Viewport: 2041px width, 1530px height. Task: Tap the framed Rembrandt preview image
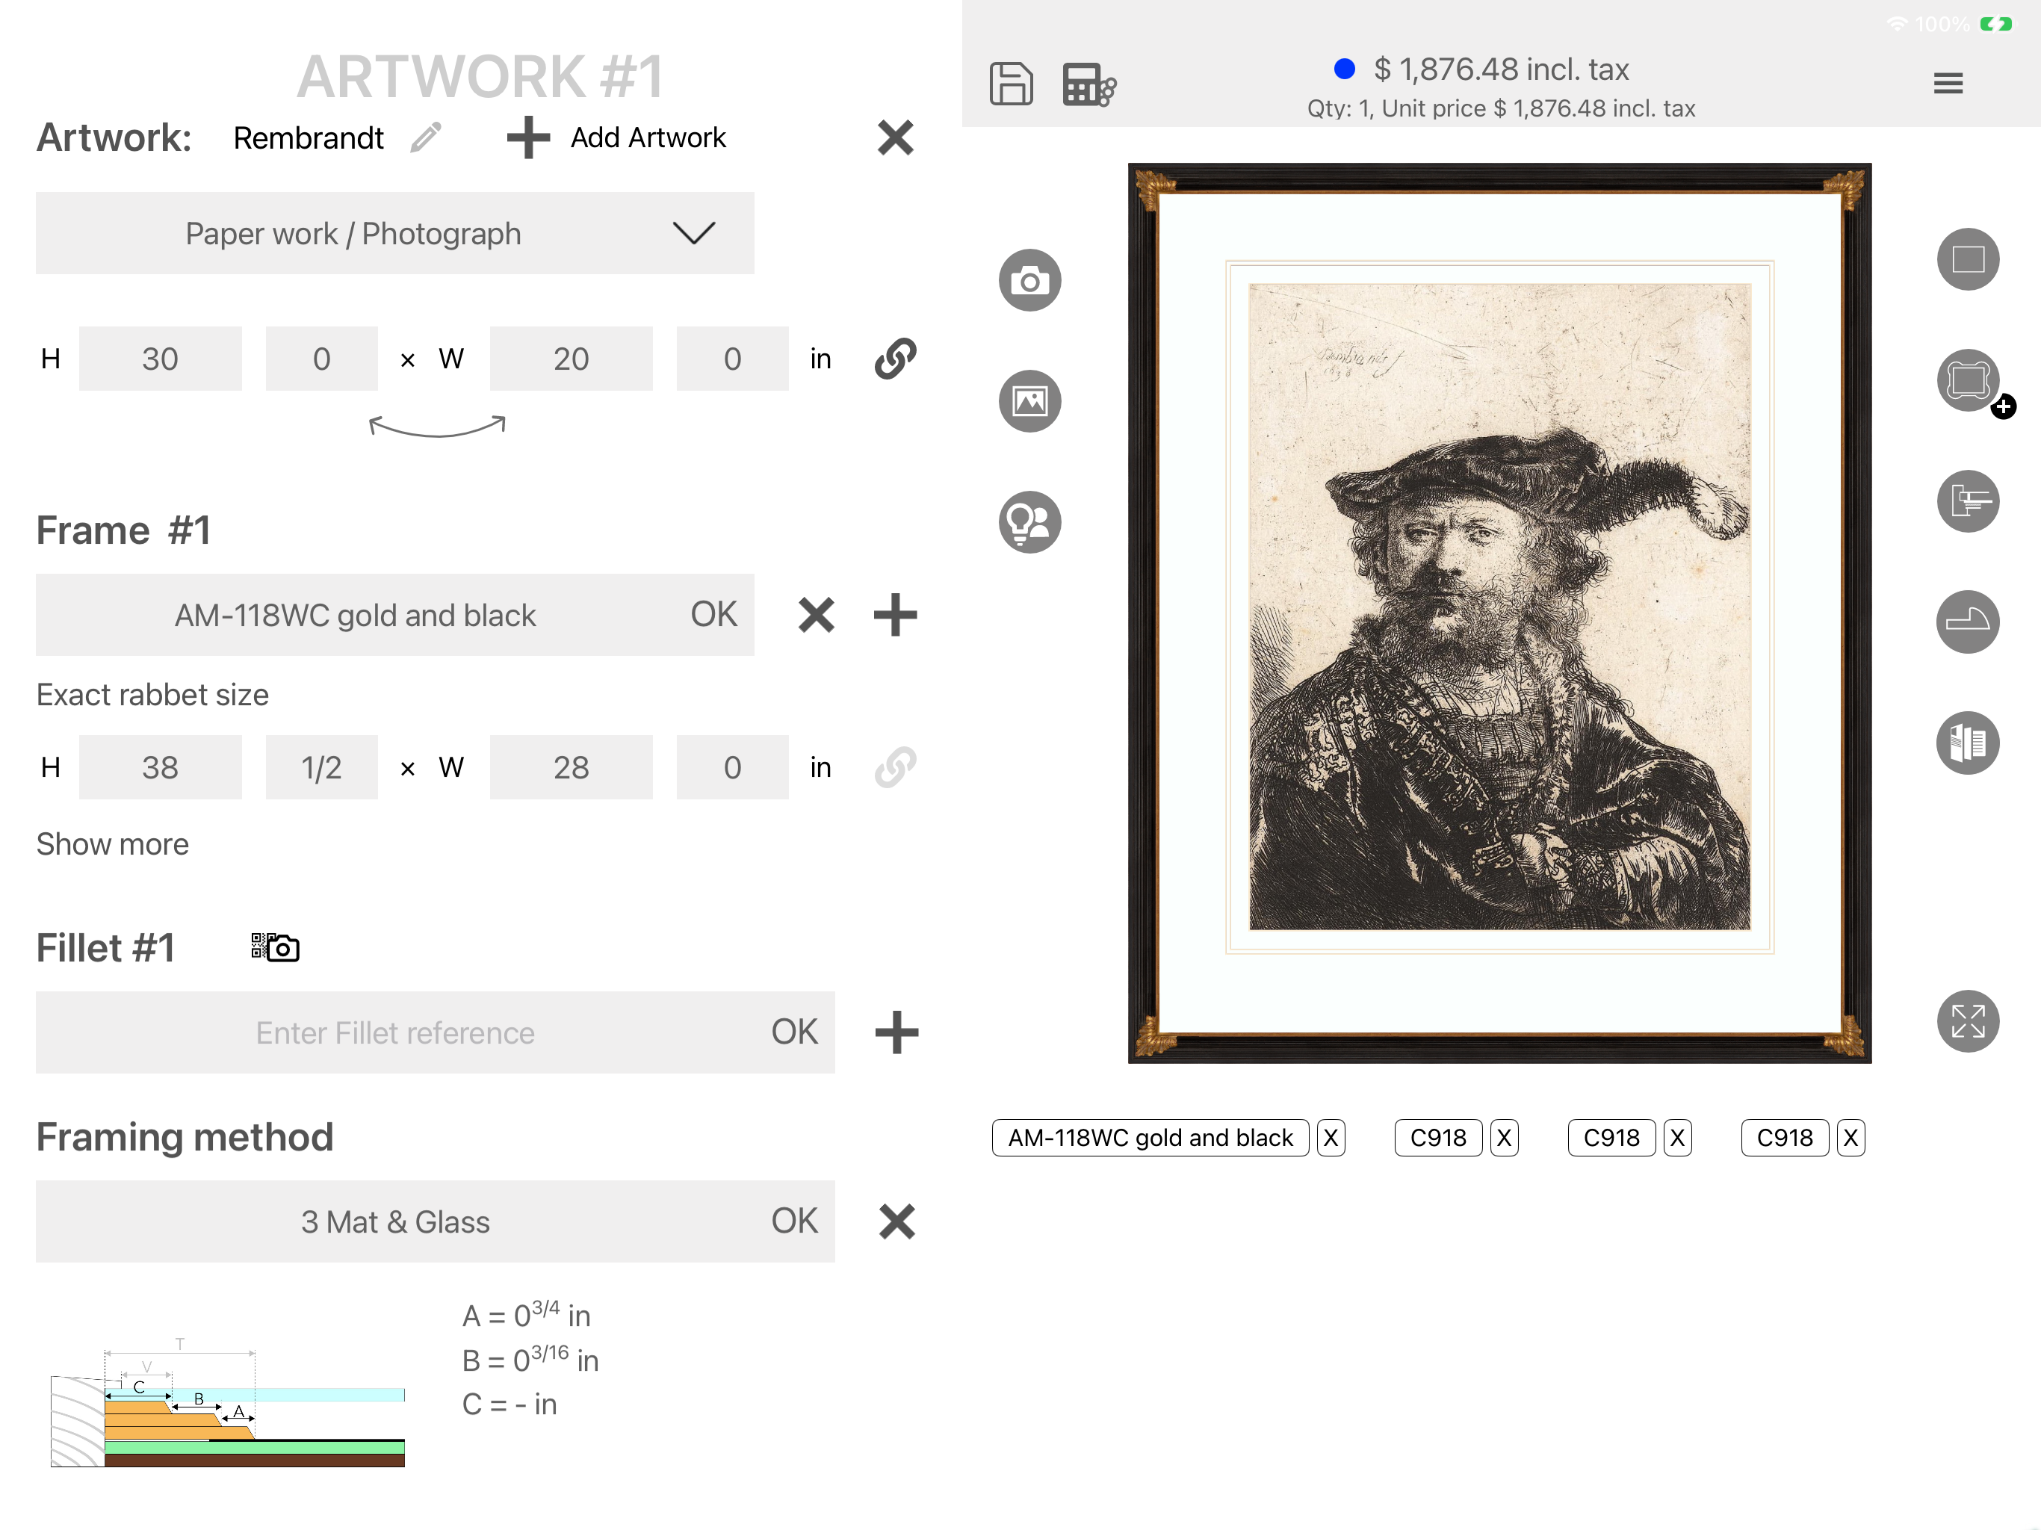pyautogui.click(x=1499, y=613)
